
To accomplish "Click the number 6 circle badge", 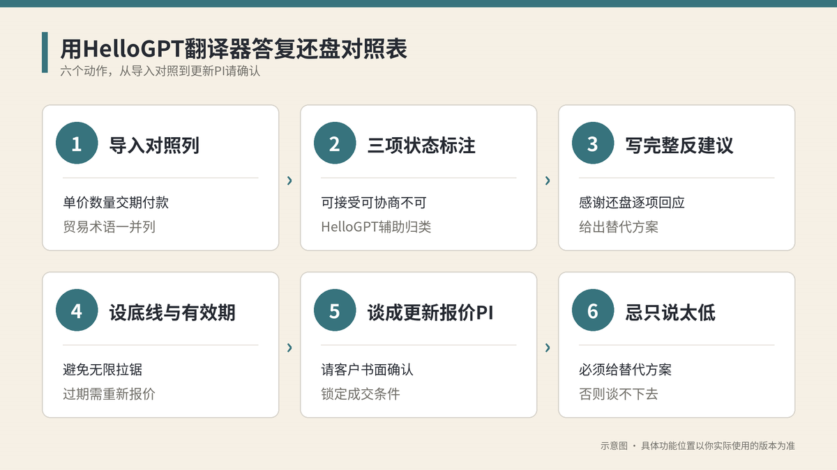I will click(x=593, y=311).
